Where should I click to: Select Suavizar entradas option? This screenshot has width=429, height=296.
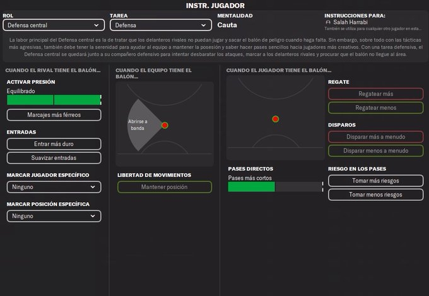54,157
